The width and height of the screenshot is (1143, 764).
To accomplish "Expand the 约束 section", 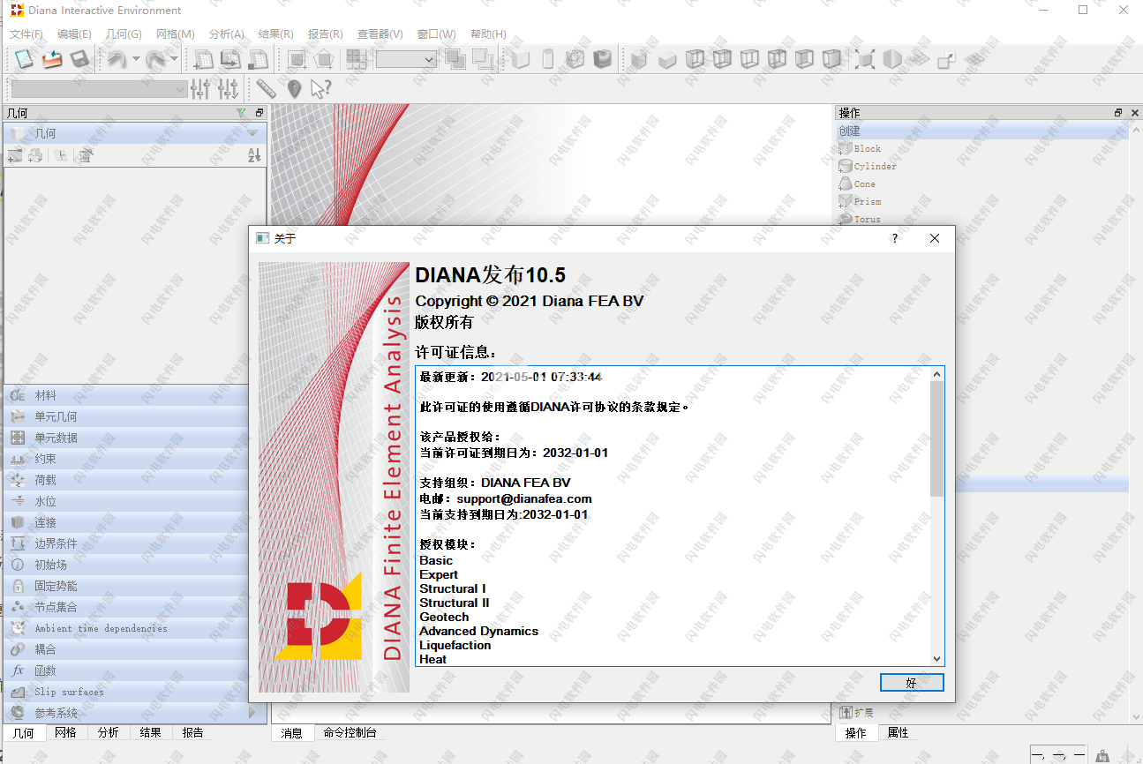I will (x=127, y=459).
